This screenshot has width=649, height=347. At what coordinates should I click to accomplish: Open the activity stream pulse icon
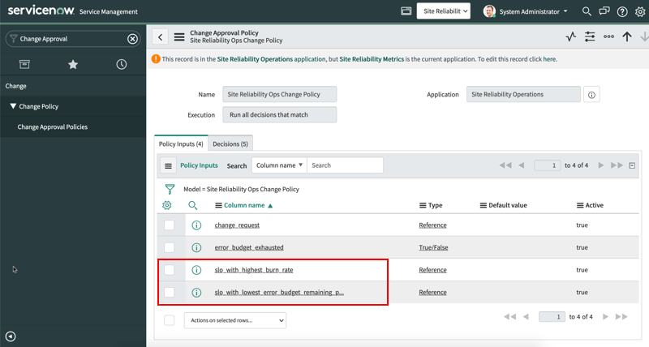571,36
